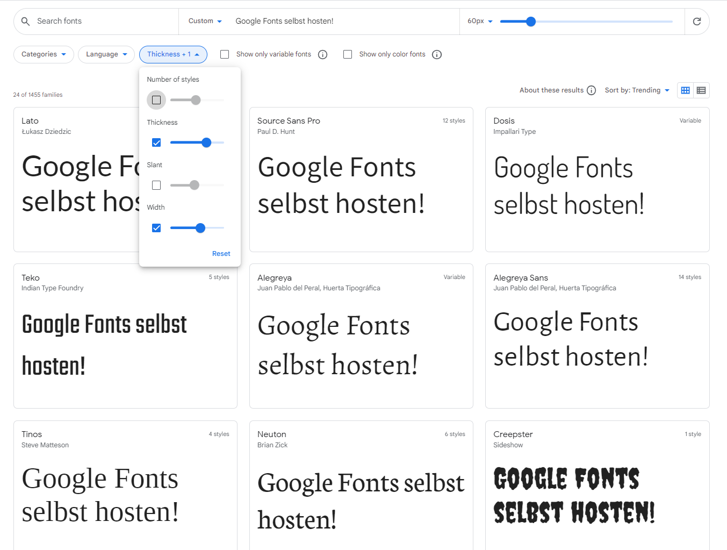Click the 'Variable' label on Dosis card
The width and height of the screenshot is (727, 550).
point(690,120)
